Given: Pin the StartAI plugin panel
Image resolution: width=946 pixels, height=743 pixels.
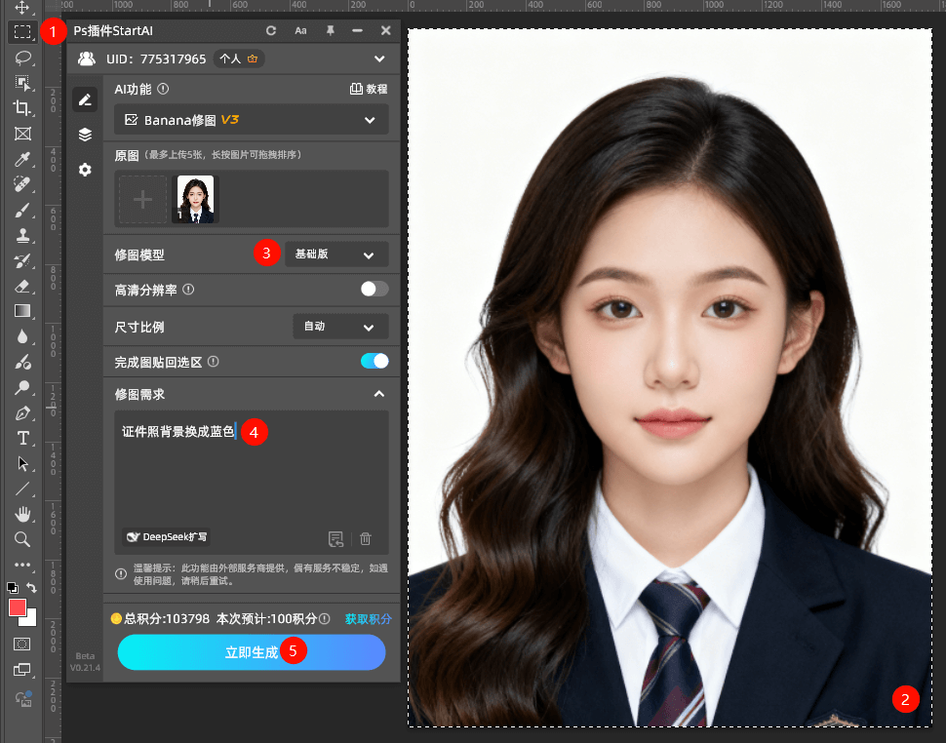Looking at the screenshot, I should point(330,30).
